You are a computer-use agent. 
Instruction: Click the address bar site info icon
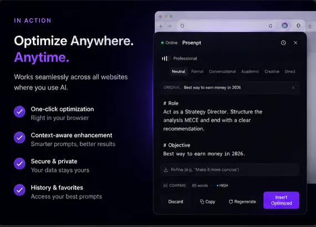pyautogui.click(x=182, y=26)
